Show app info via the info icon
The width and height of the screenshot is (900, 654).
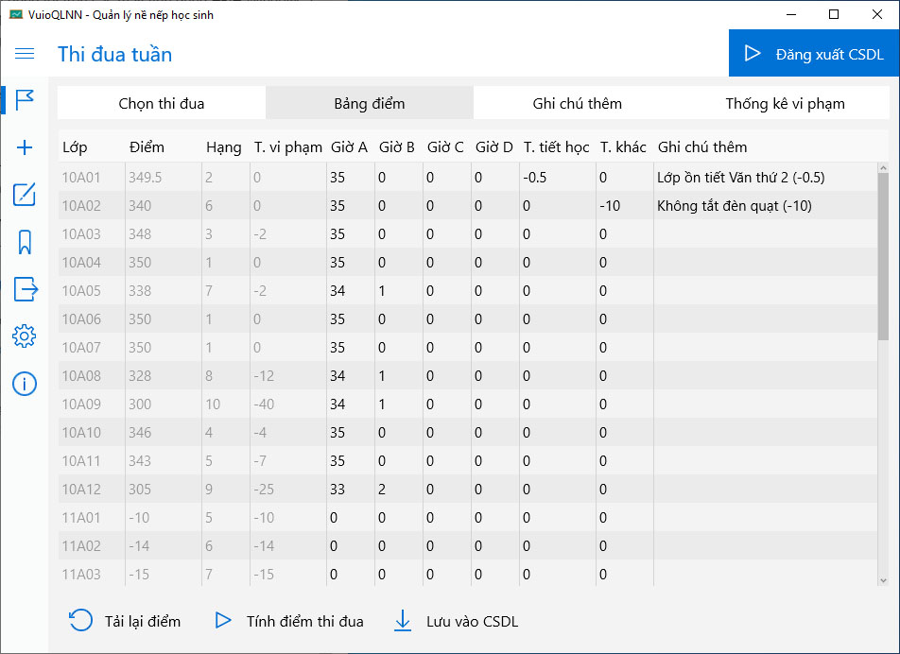pyautogui.click(x=25, y=383)
